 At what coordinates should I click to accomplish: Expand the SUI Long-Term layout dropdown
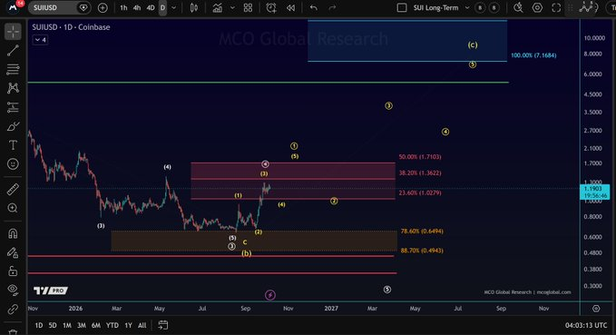tap(467, 8)
